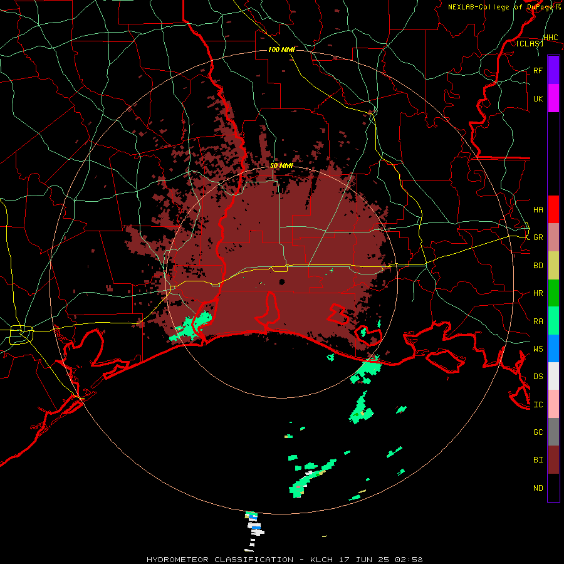Viewport: 564px width, 564px height.
Task: Click the 'GR' legend label
Action: coord(538,238)
